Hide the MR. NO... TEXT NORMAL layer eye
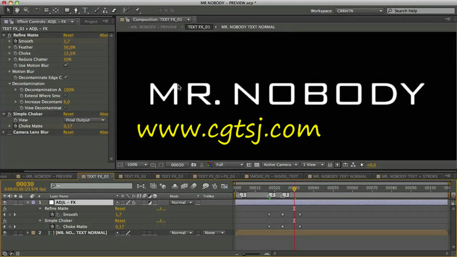This screenshot has height=257, width=457. (5, 233)
